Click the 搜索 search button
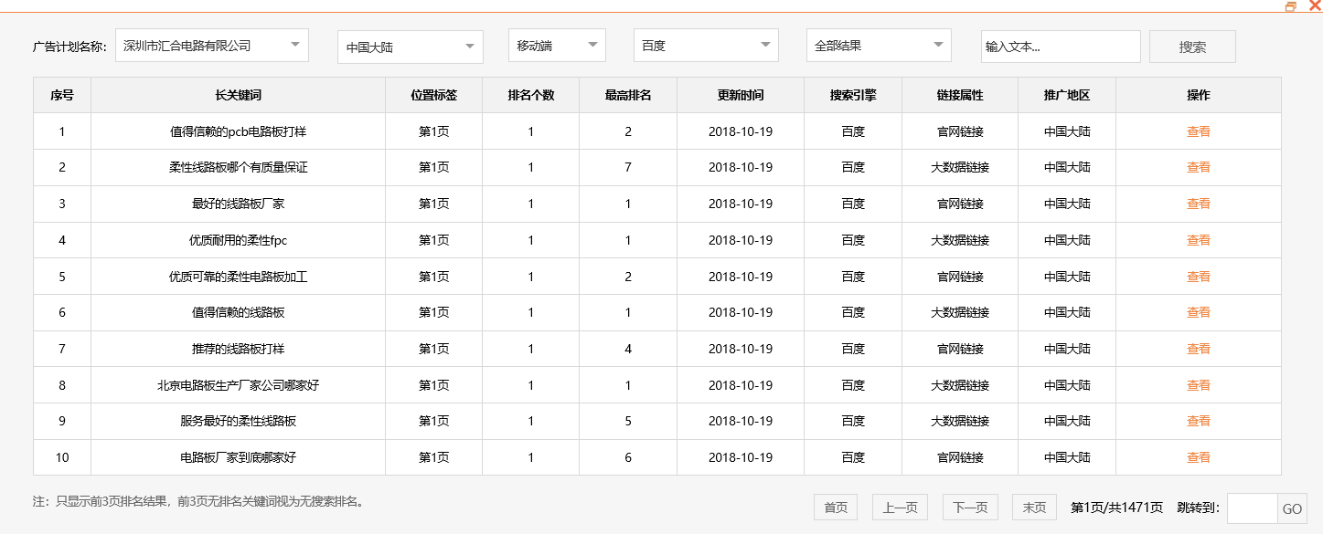1323x534 pixels. (x=1191, y=45)
